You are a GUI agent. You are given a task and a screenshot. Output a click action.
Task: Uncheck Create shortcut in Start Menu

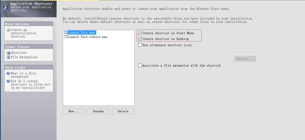click(x=140, y=33)
